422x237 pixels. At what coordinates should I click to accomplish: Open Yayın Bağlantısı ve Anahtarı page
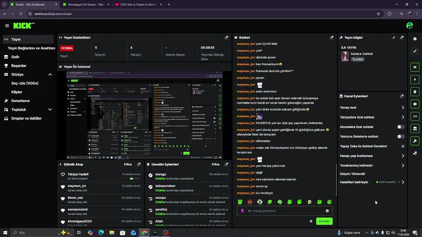[x=31, y=48]
